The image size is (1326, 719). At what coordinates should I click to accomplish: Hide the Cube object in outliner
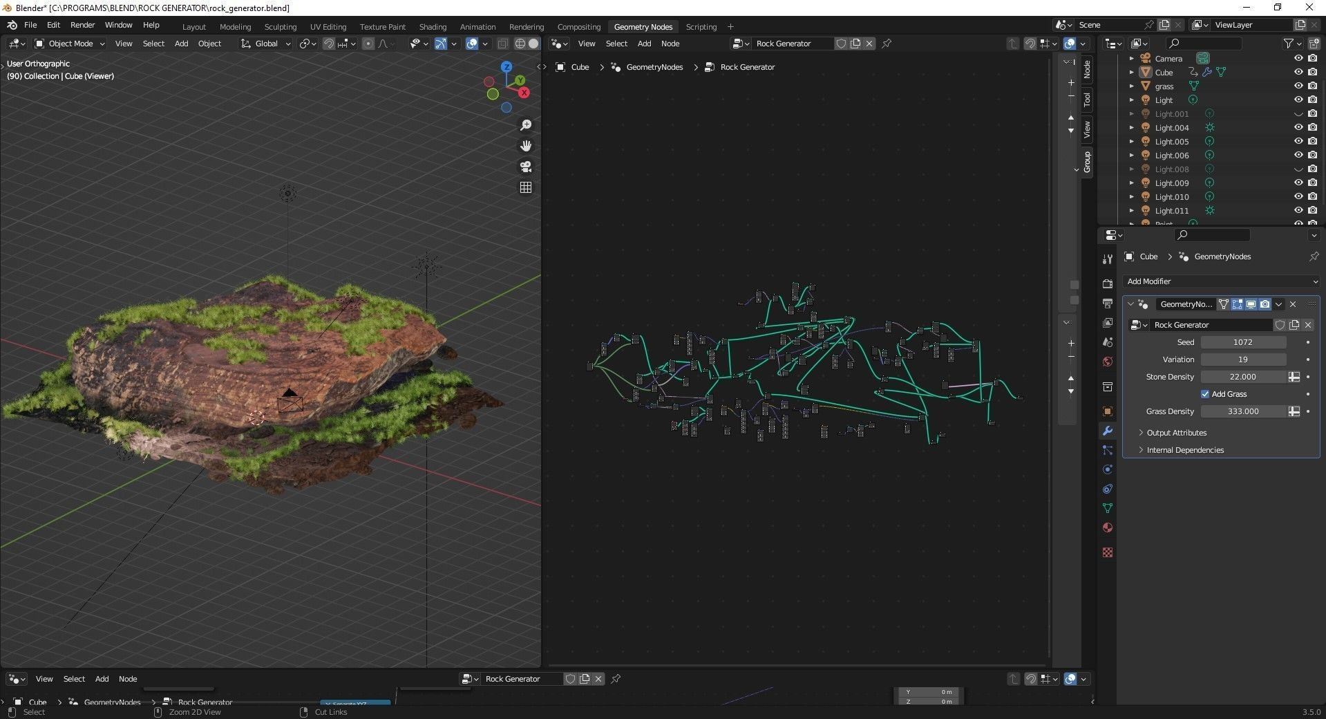pyautogui.click(x=1298, y=73)
